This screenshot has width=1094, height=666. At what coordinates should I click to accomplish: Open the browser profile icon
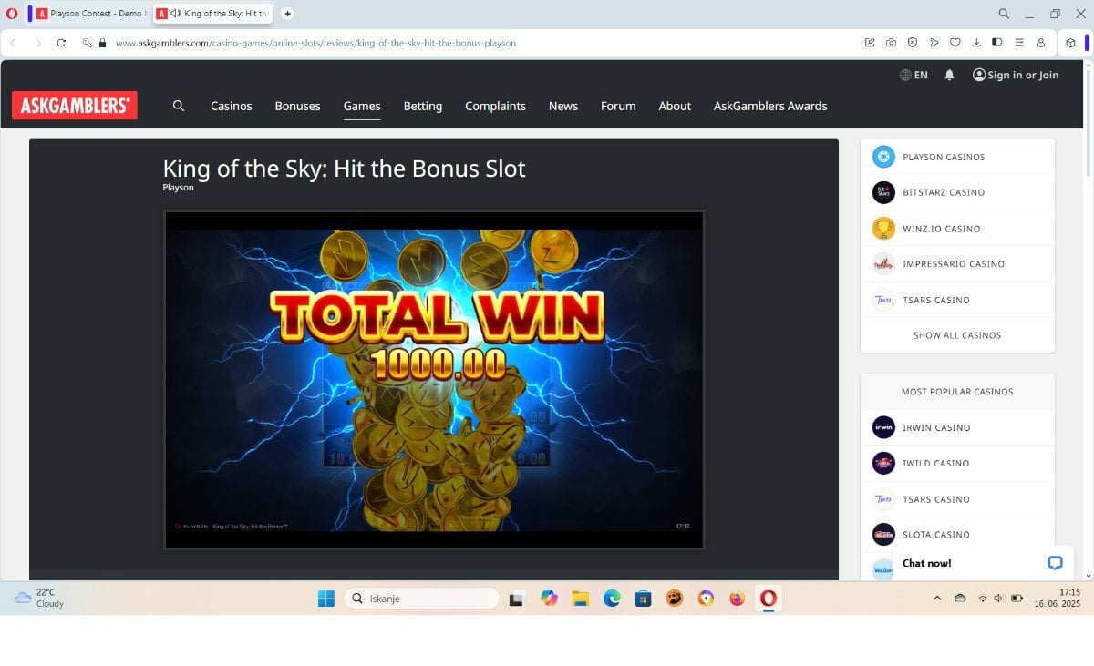(1041, 43)
